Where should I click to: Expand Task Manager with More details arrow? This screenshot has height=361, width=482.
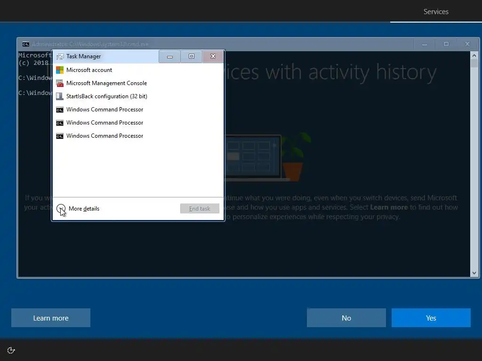coord(61,208)
